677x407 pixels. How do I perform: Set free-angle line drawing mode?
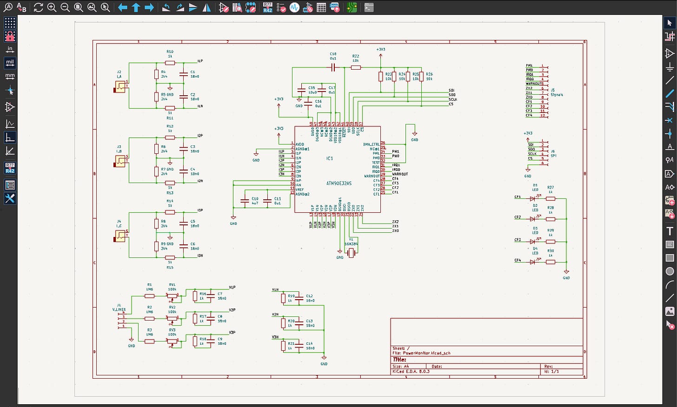pos(10,124)
